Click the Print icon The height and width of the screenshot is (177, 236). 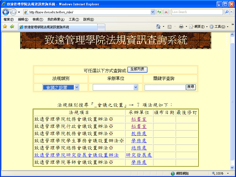181,27
